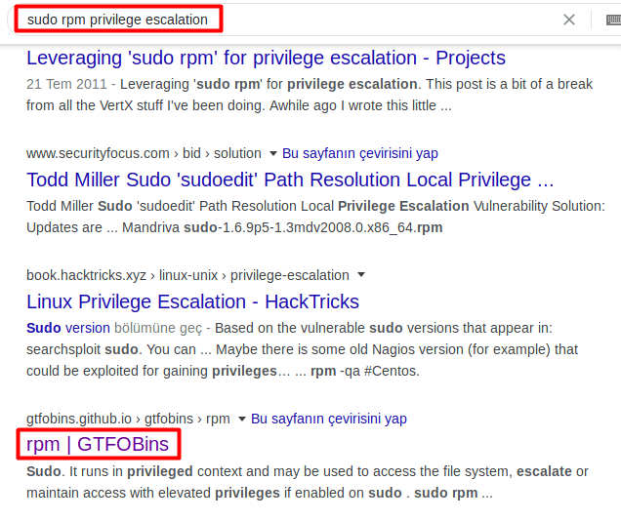Open the 'rpm | GTFOBins' result
The width and height of the screenshot is (621, 521).
(98, 445)
